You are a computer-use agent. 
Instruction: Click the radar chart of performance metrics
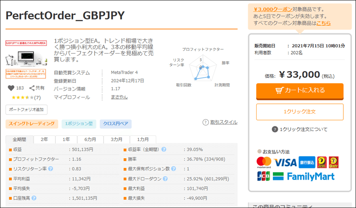point(202,69)
